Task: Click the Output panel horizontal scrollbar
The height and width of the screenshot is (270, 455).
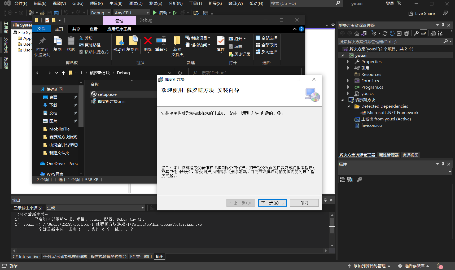Action: coord(170,251)
